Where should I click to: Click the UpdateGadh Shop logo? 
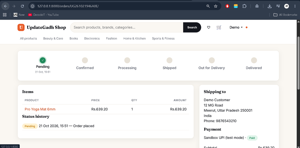click(42, 27)
